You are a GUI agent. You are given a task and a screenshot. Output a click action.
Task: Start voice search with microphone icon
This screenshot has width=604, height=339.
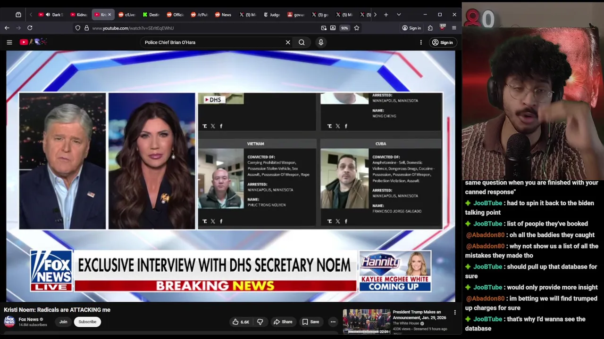click(x=321, y=42)
